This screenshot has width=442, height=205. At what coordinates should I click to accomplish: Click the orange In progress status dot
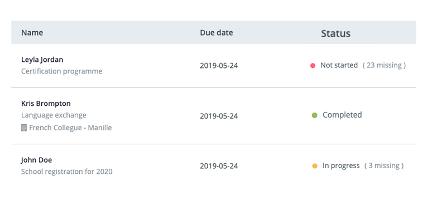315,166
